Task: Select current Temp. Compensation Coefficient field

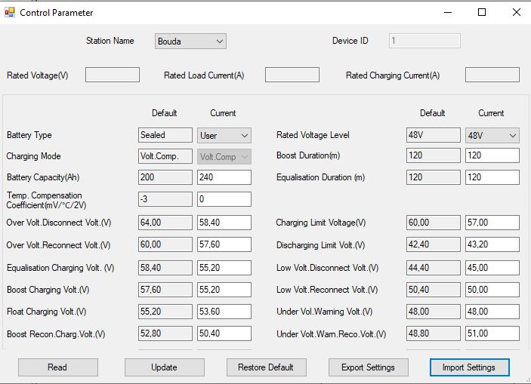Action: pyautogui.click(x=224, y=199)
